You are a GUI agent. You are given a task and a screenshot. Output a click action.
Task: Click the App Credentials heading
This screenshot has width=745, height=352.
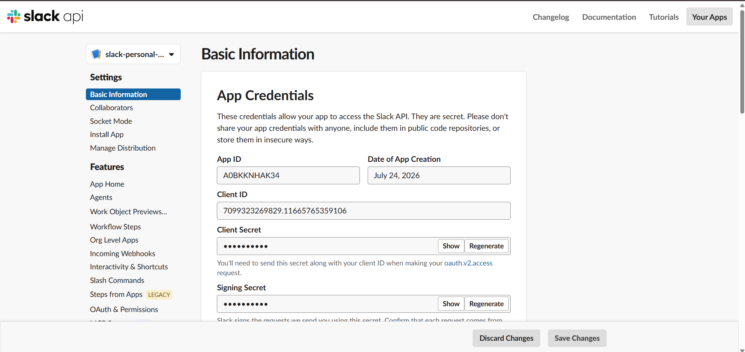(265, 95)
